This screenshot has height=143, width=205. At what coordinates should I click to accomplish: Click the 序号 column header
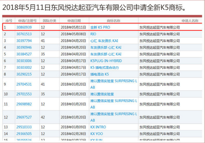pos(9,21)
